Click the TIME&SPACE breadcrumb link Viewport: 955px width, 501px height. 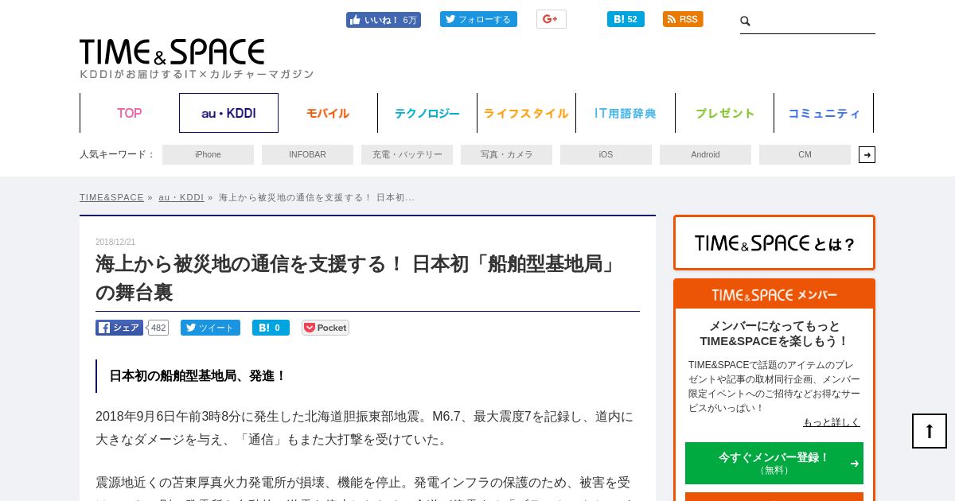click(111, 197)
